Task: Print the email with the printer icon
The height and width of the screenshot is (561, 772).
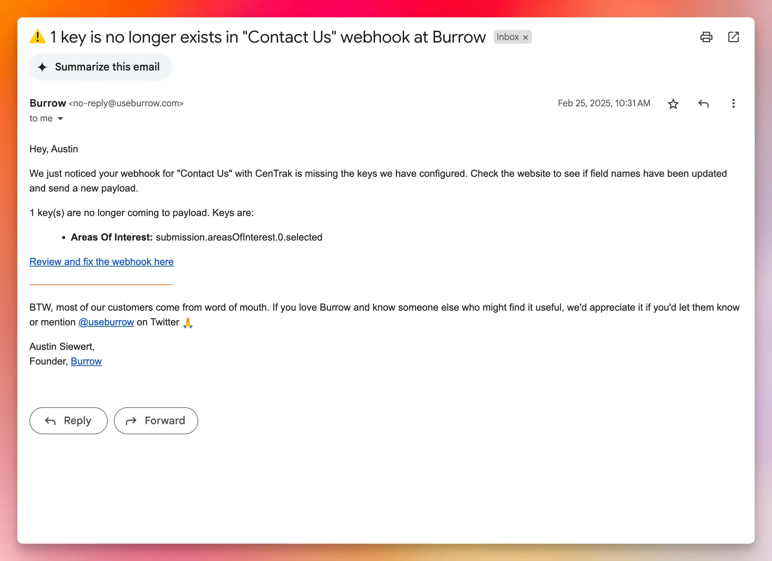Action: (706, 37)
